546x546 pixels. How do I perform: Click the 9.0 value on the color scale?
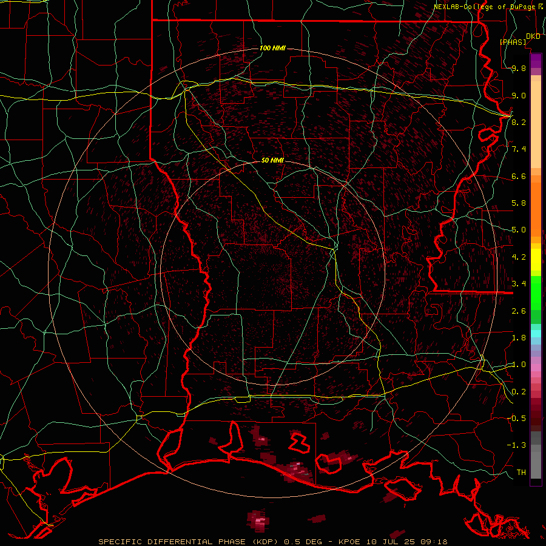pyautogui.click(x=519, y=95)
